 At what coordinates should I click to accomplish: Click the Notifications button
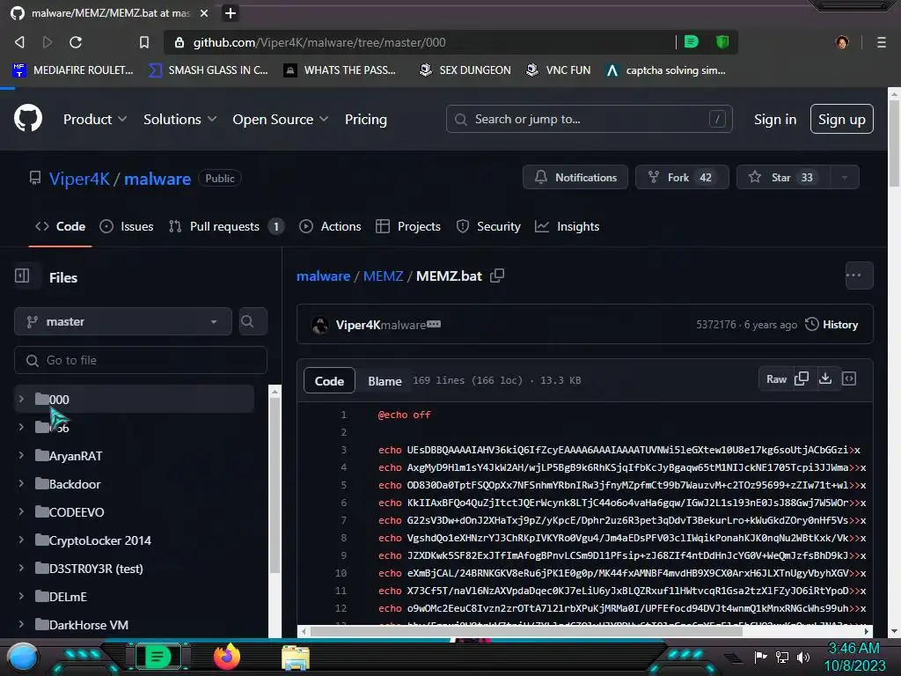(575, 177)
